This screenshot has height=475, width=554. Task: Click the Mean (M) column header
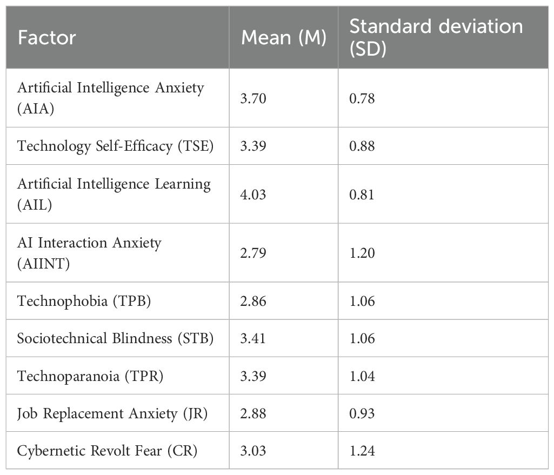283,38
